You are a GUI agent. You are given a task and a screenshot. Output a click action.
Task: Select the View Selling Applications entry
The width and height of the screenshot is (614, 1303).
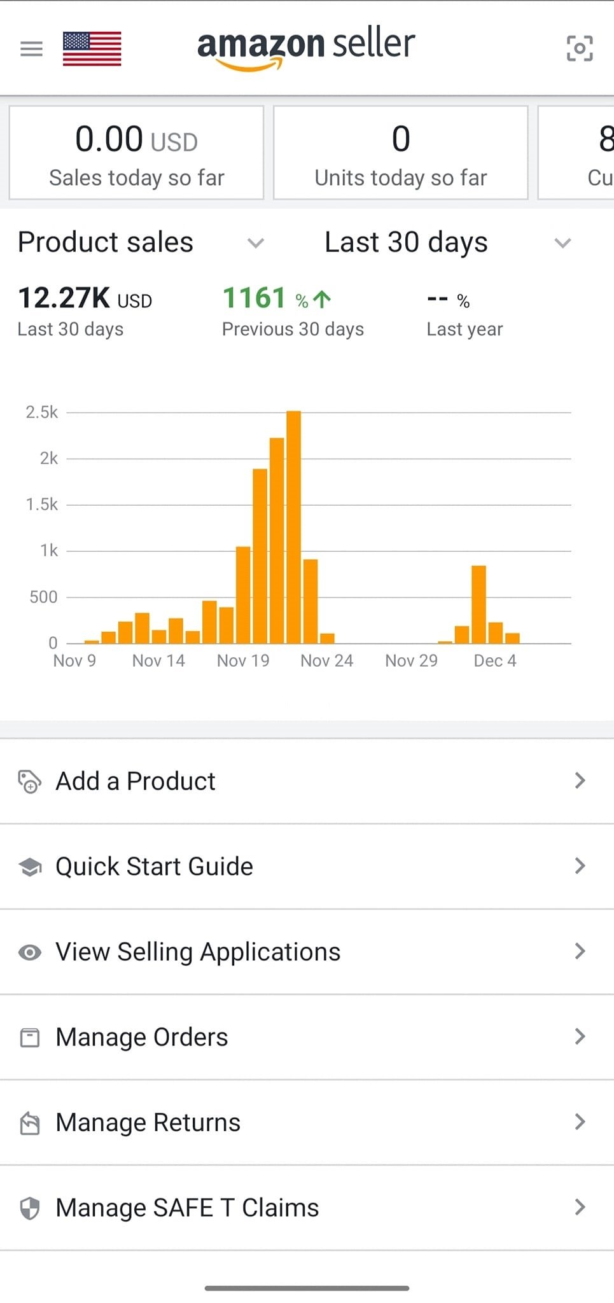coord(198,952)
